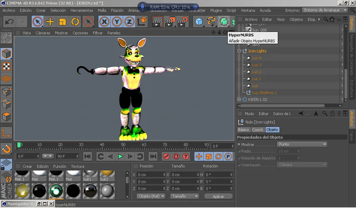Add a Cube primitive object
Image resolution: width=356 pixels, height=208 pixels.
click(199, 22)
